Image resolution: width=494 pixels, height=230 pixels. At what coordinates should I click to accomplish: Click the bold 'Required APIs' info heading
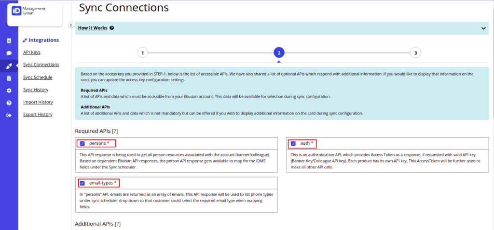(94, 90)
